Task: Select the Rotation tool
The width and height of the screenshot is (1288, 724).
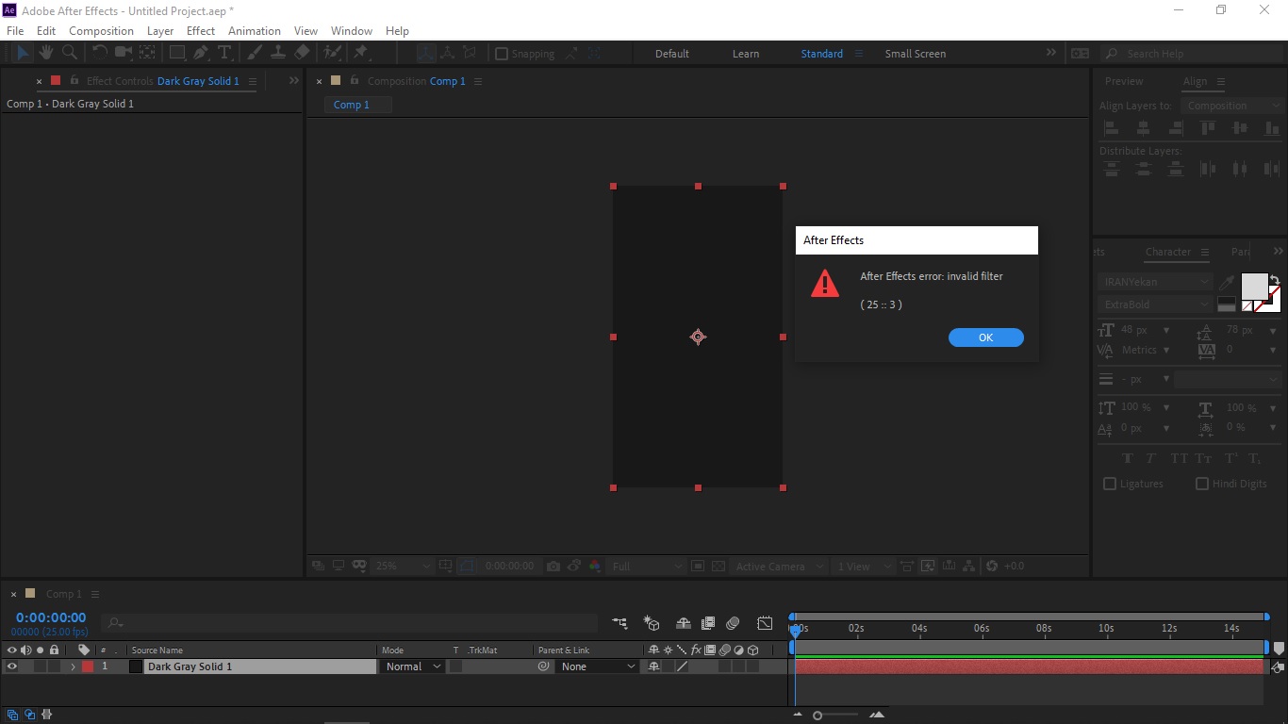Action: click(100, 53)
